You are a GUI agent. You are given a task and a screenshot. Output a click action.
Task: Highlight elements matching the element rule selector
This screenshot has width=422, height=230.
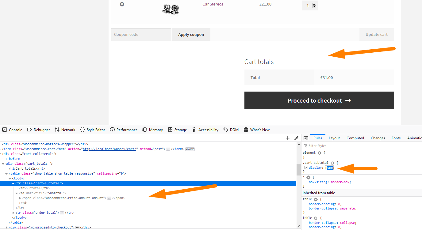(x=319, y=153)
